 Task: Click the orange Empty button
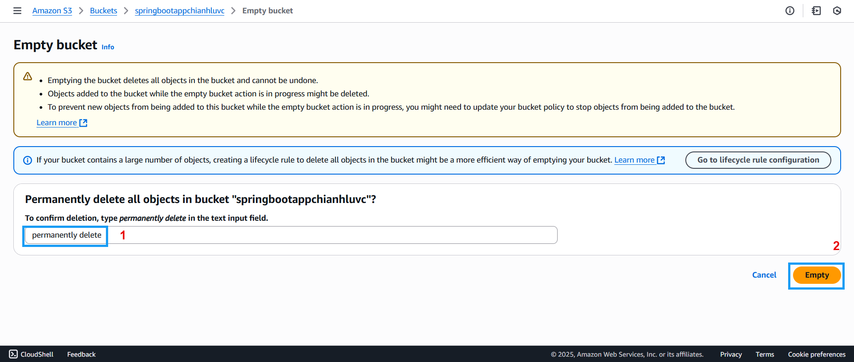tap(817, 275)
